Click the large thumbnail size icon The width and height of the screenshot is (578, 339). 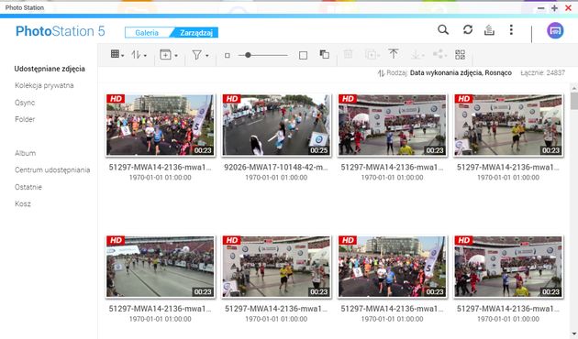(x=303, y=55)
